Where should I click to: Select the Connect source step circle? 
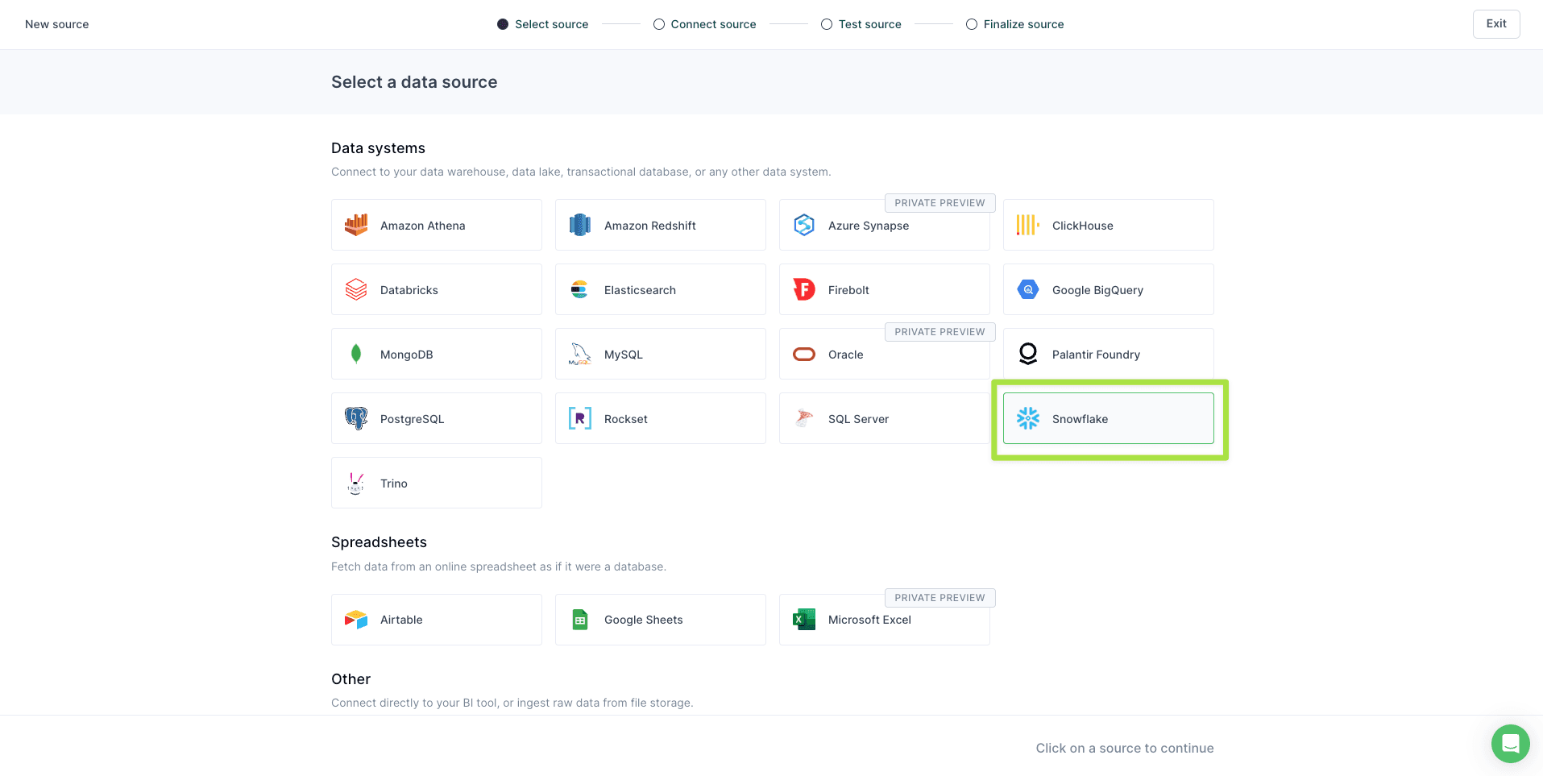(x=658, y=24)
